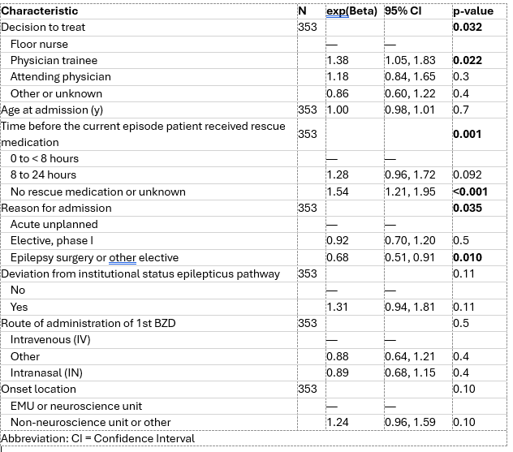
Task: Select the "exp(Beta)" column header cell
Action: point(351,11)
